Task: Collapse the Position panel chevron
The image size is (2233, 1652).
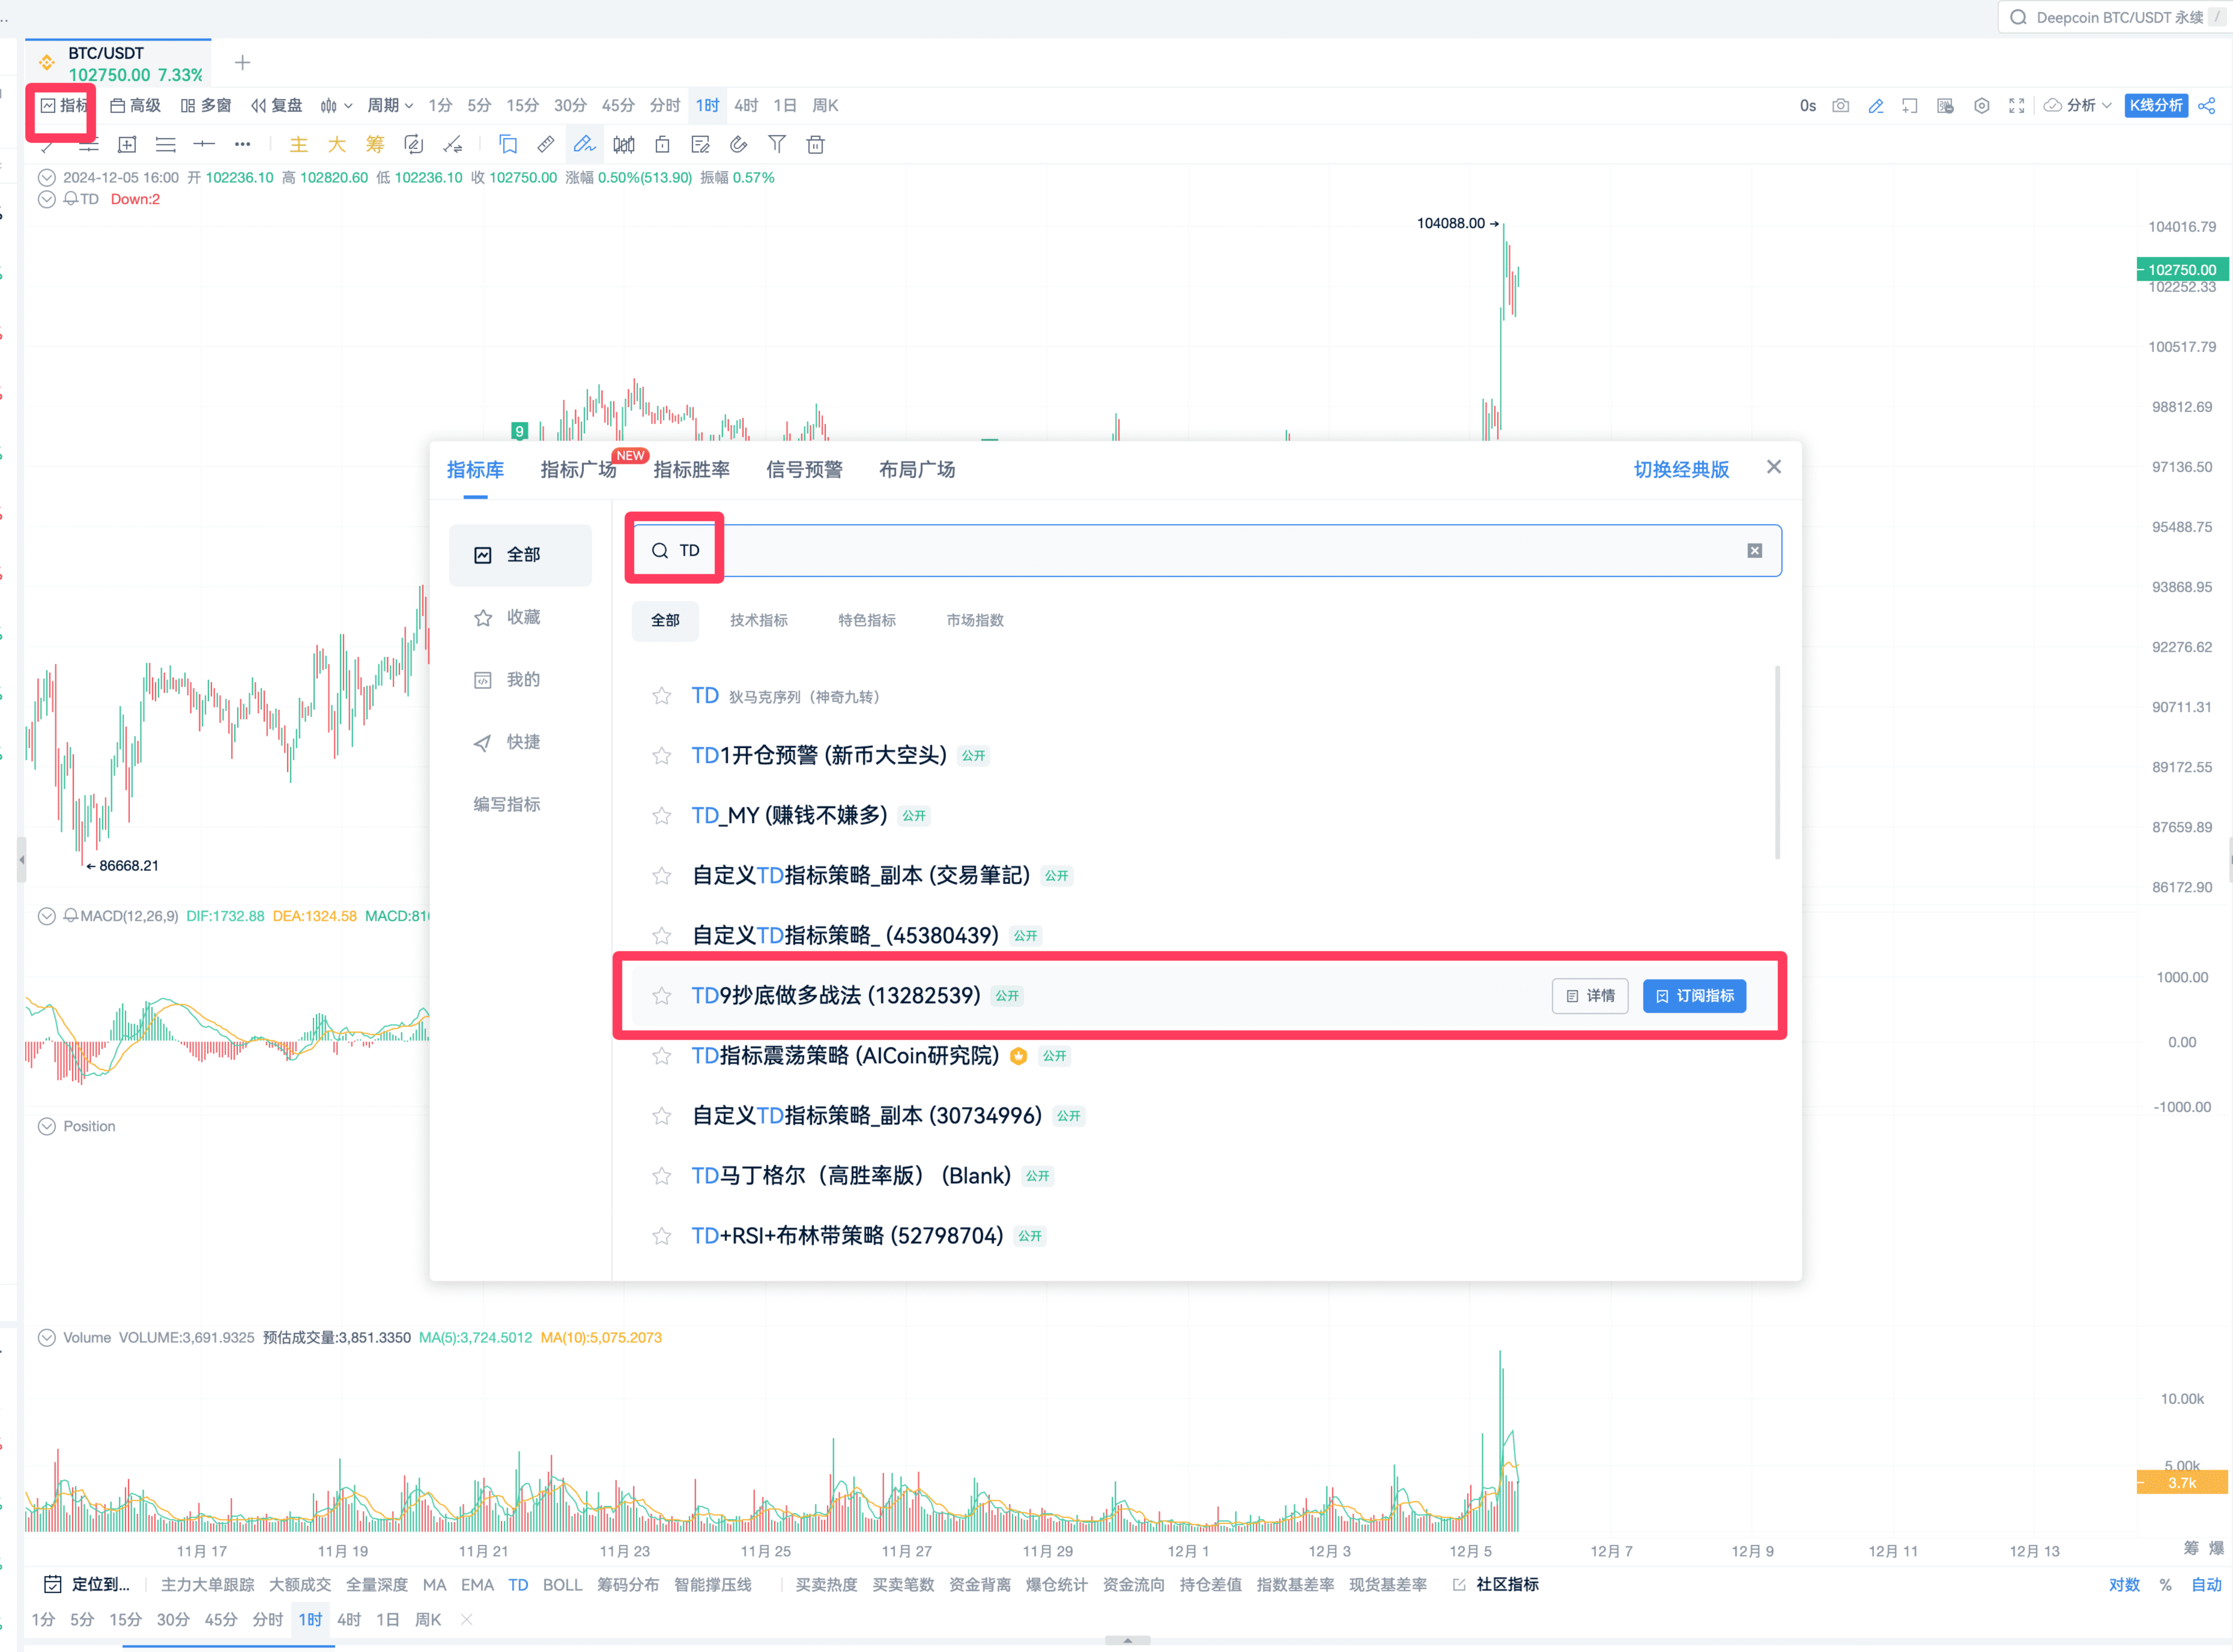Action: 46,1127
